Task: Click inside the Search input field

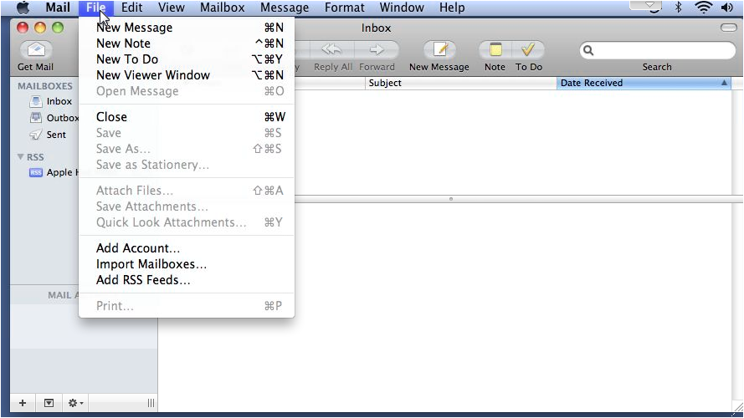Action: click(657, 50)
